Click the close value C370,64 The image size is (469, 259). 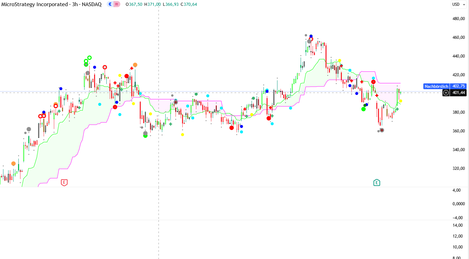pyautogui.click(x=190, y=4)
